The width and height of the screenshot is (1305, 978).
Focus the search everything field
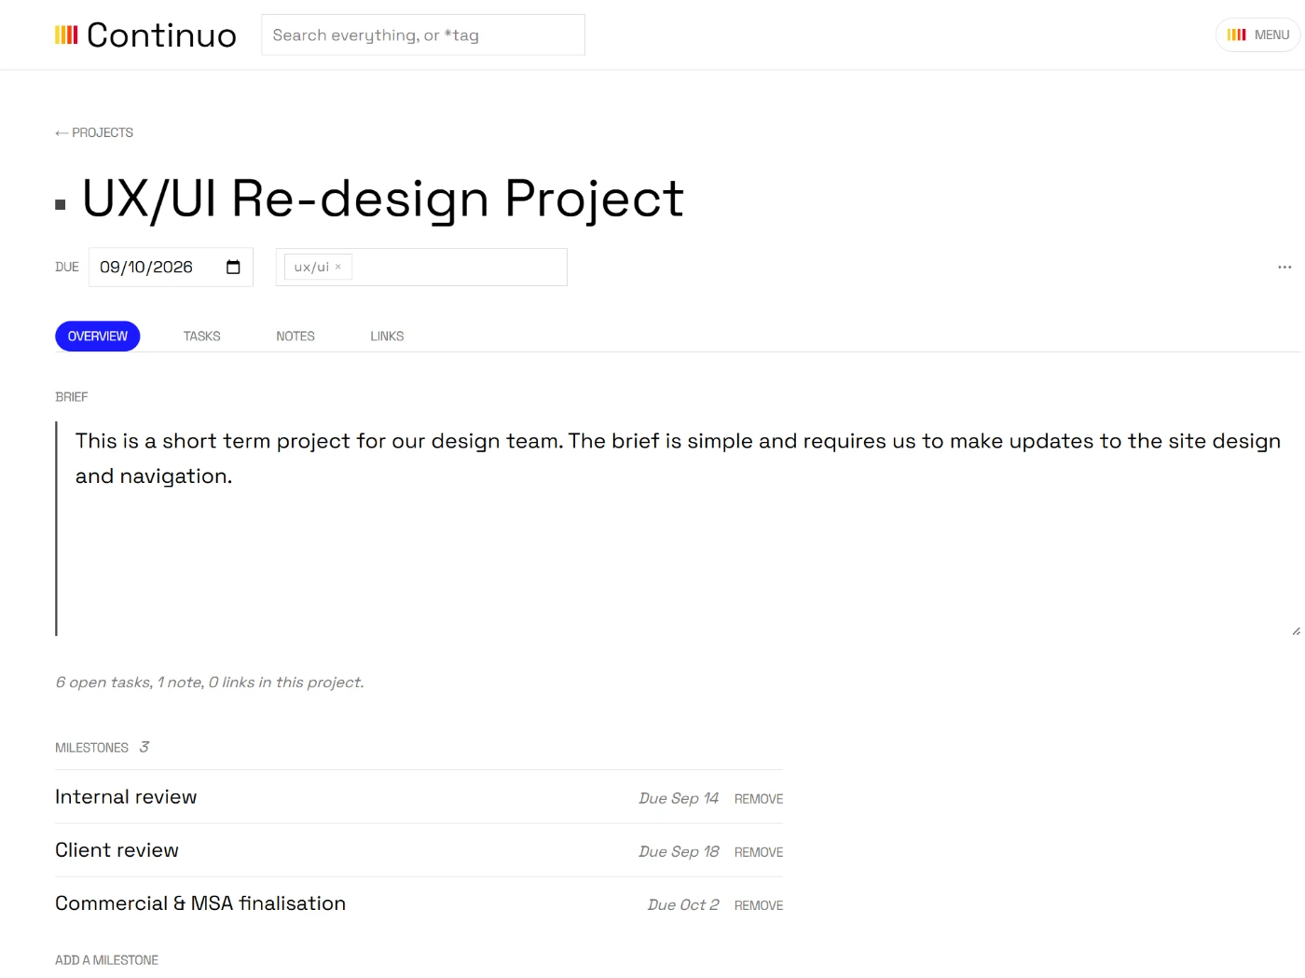[423, 34]
